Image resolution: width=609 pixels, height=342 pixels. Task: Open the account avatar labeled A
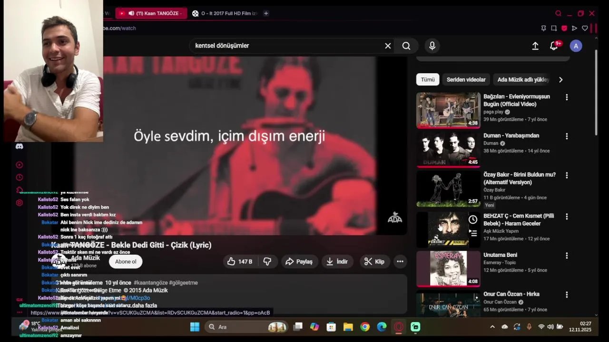tap(576, 46)
